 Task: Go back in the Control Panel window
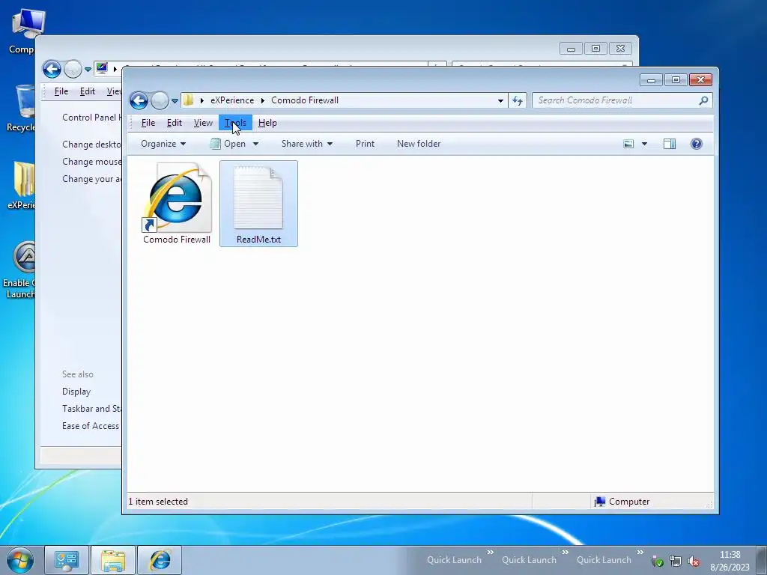[52, 70]
